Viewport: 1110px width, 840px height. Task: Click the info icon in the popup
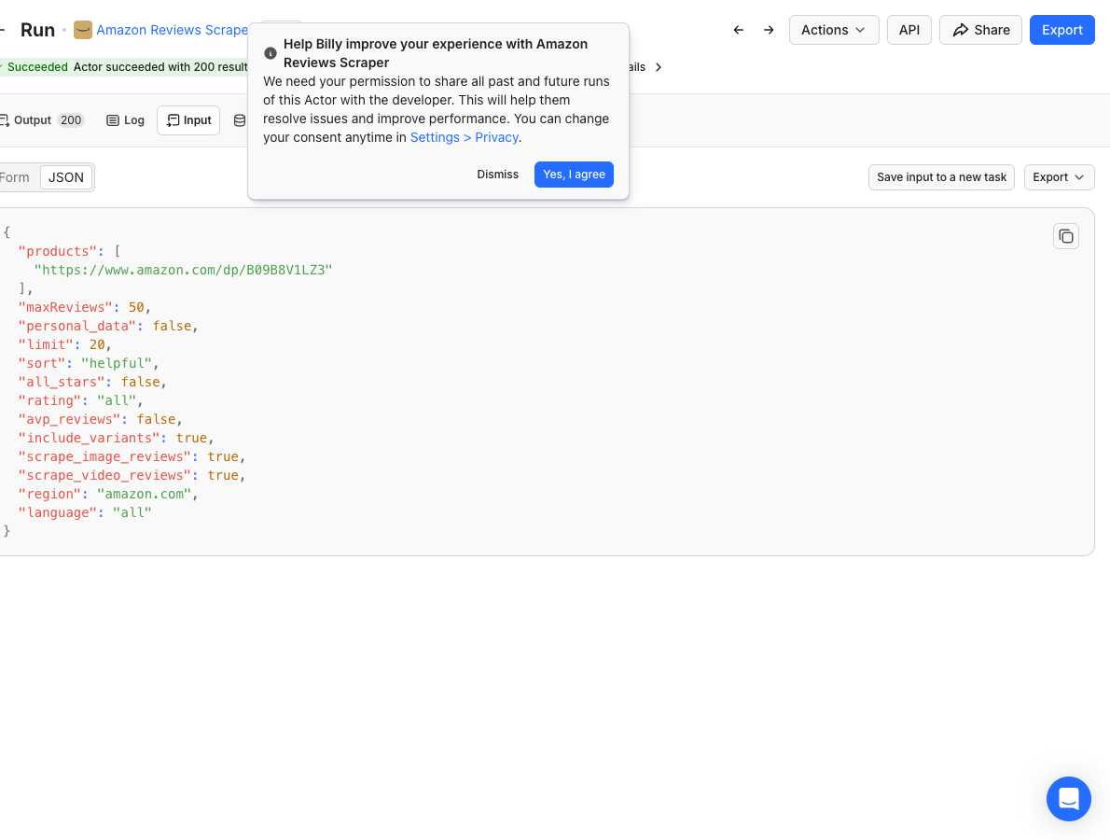(271, 53)
